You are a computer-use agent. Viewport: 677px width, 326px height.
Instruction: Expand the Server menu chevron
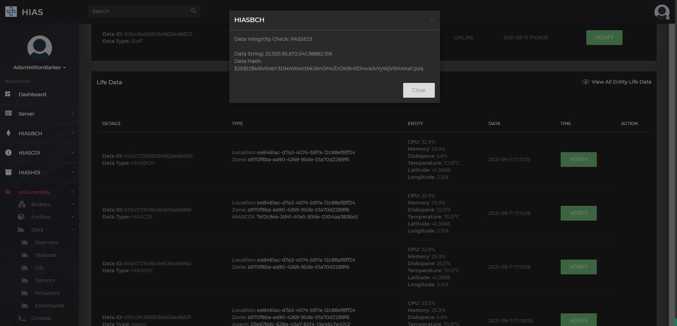73,113
